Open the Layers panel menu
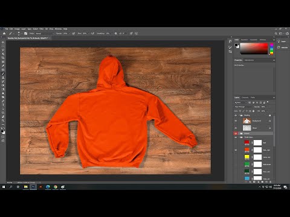Image resolution: width=290 pixels, height=217 pixels. pyautogui.click(x=274, y=98)
